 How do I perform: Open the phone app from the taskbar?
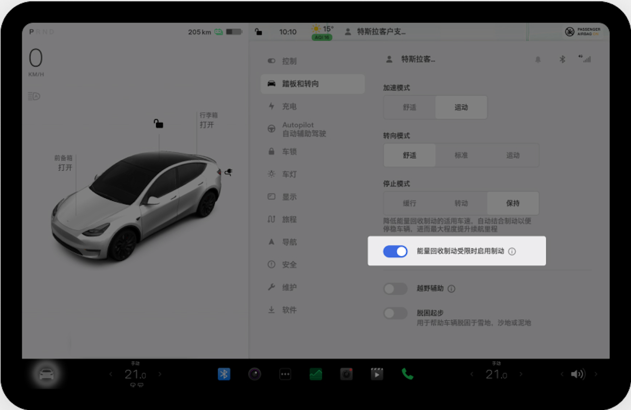point(407,374)
